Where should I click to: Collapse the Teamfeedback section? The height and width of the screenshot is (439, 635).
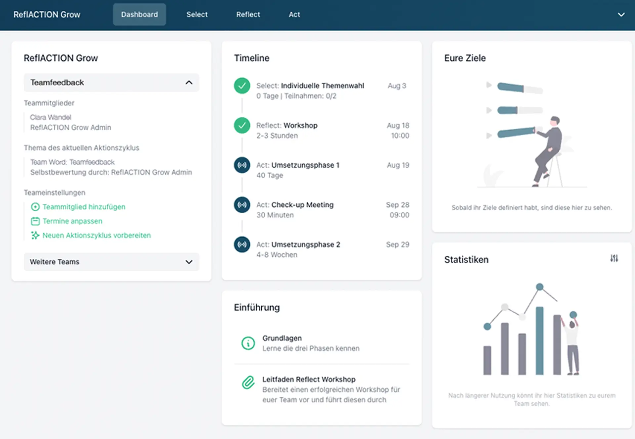click(x=189, y=83)
